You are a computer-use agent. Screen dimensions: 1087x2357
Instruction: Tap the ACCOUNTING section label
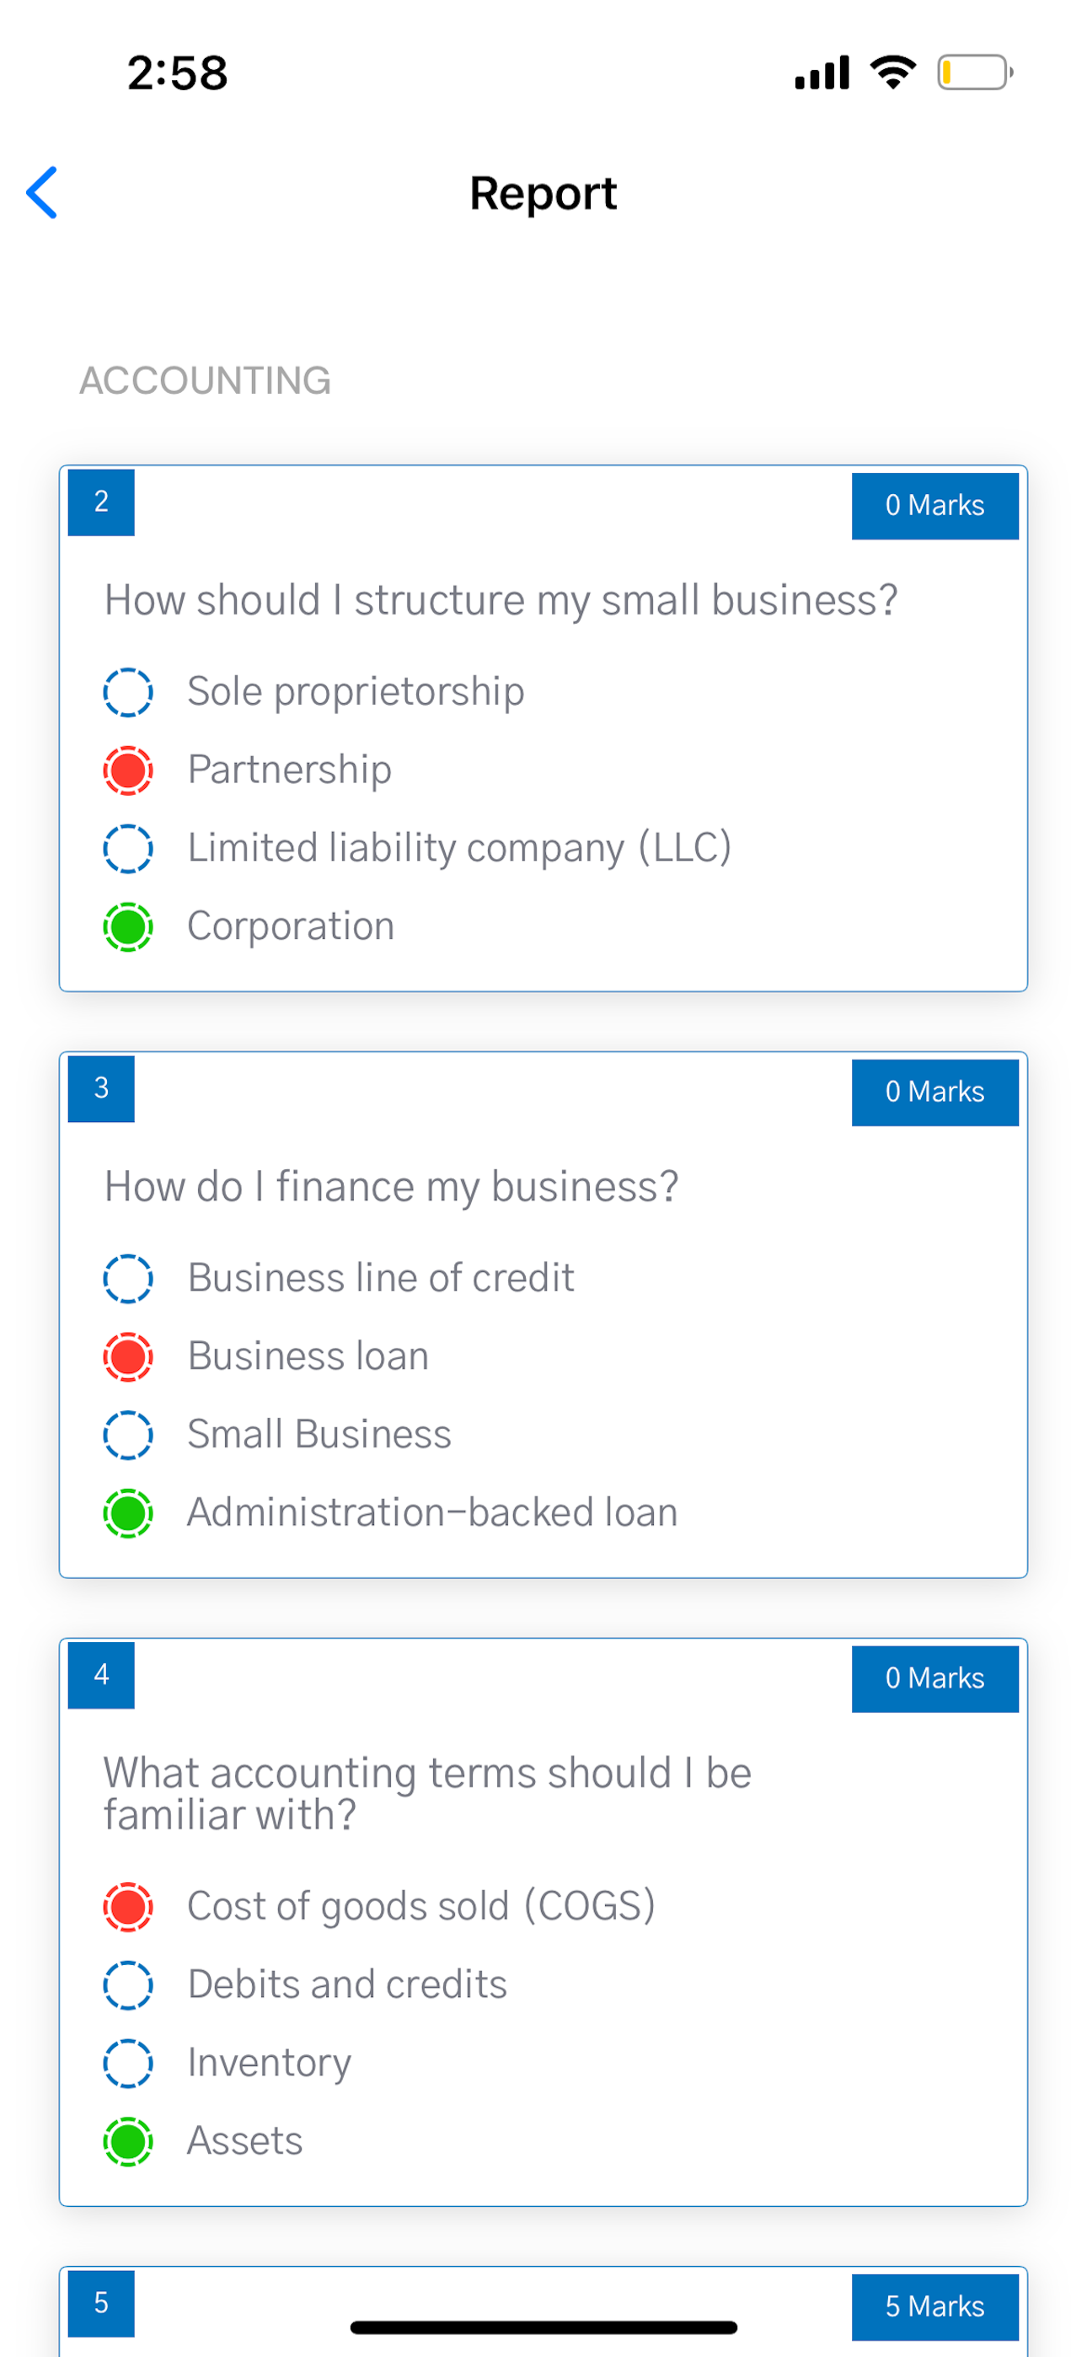point(205,381)
